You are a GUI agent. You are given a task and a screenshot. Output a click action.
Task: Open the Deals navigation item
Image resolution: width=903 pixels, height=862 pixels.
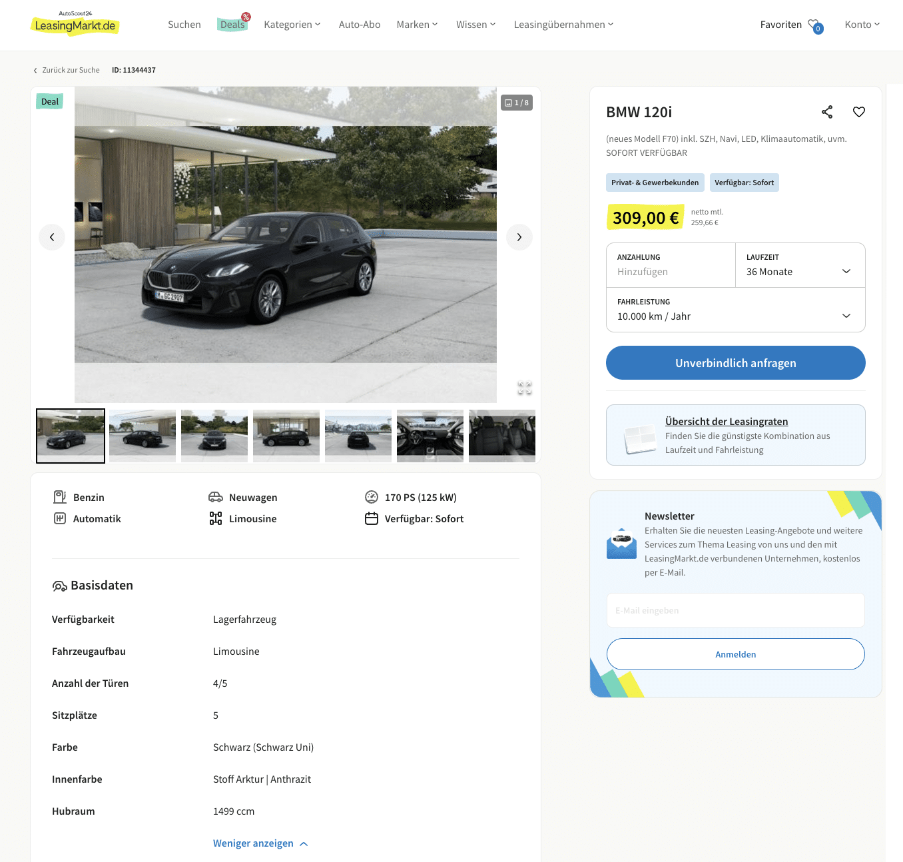coord(233,24)
